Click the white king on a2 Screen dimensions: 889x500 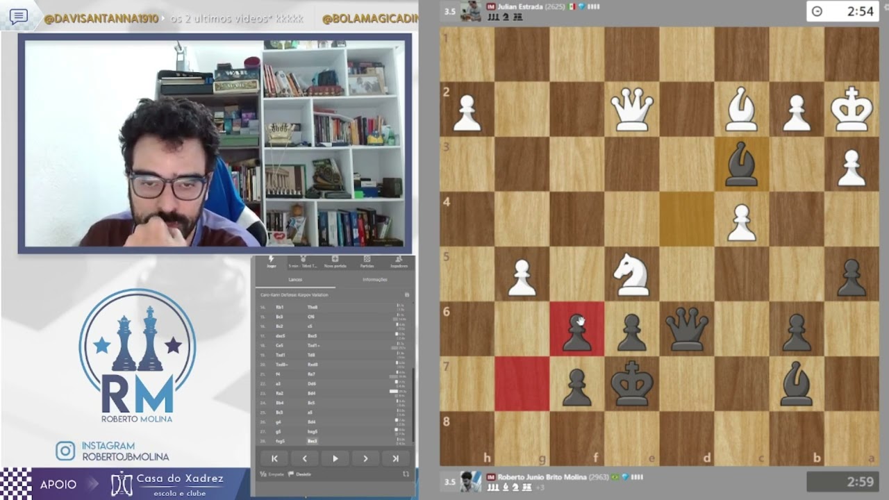[x=851, y=110]
